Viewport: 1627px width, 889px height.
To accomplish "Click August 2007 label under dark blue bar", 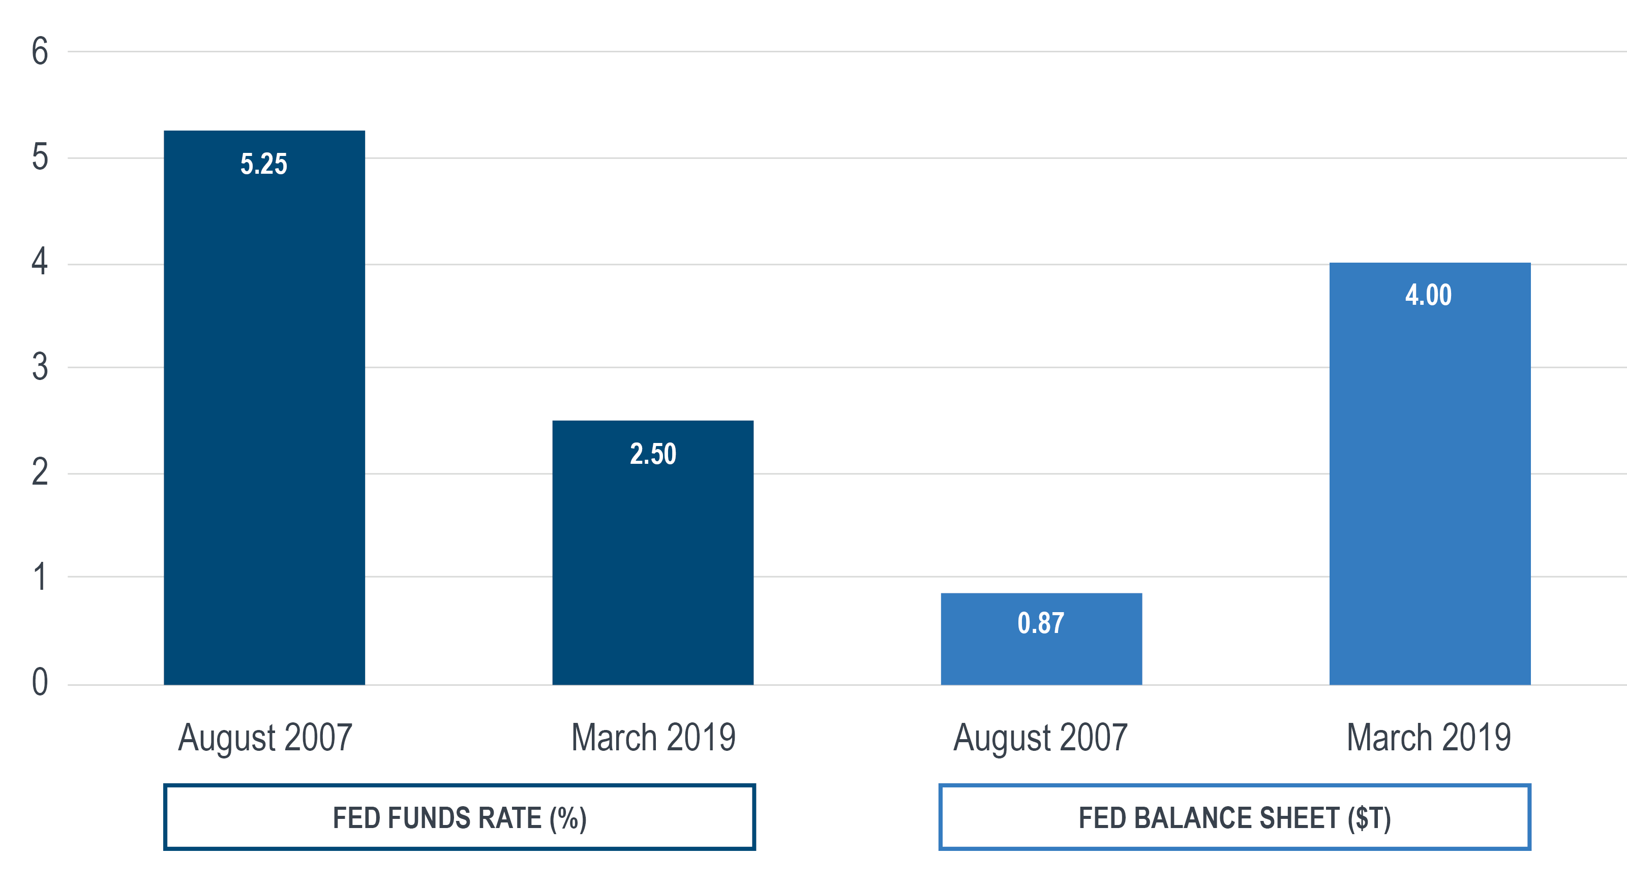I will pyautogui.click(x=264, y=737).
